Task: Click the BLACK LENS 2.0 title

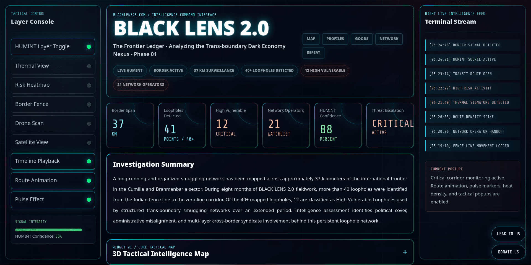Action: (x=191, y=28)
